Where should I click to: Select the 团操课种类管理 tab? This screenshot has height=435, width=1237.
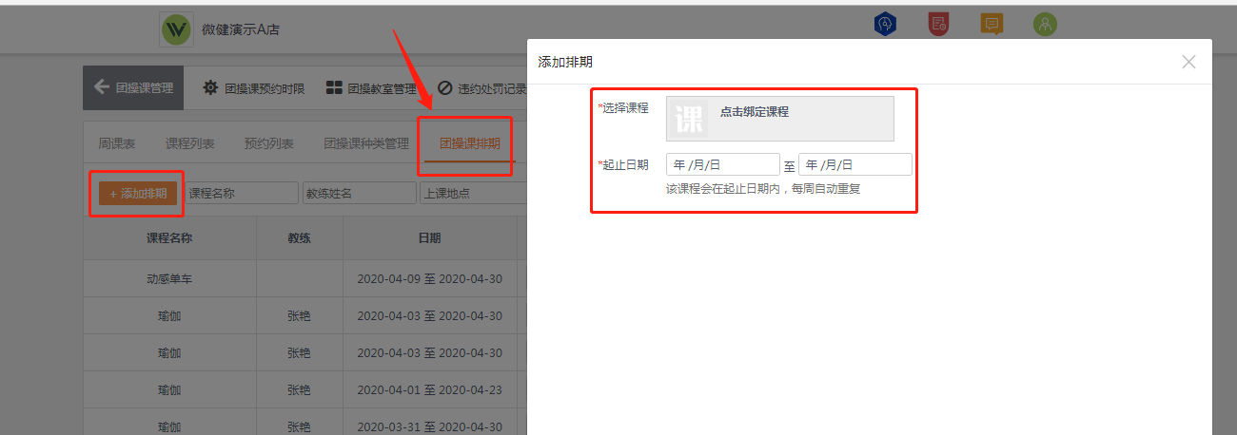point(365,144)
